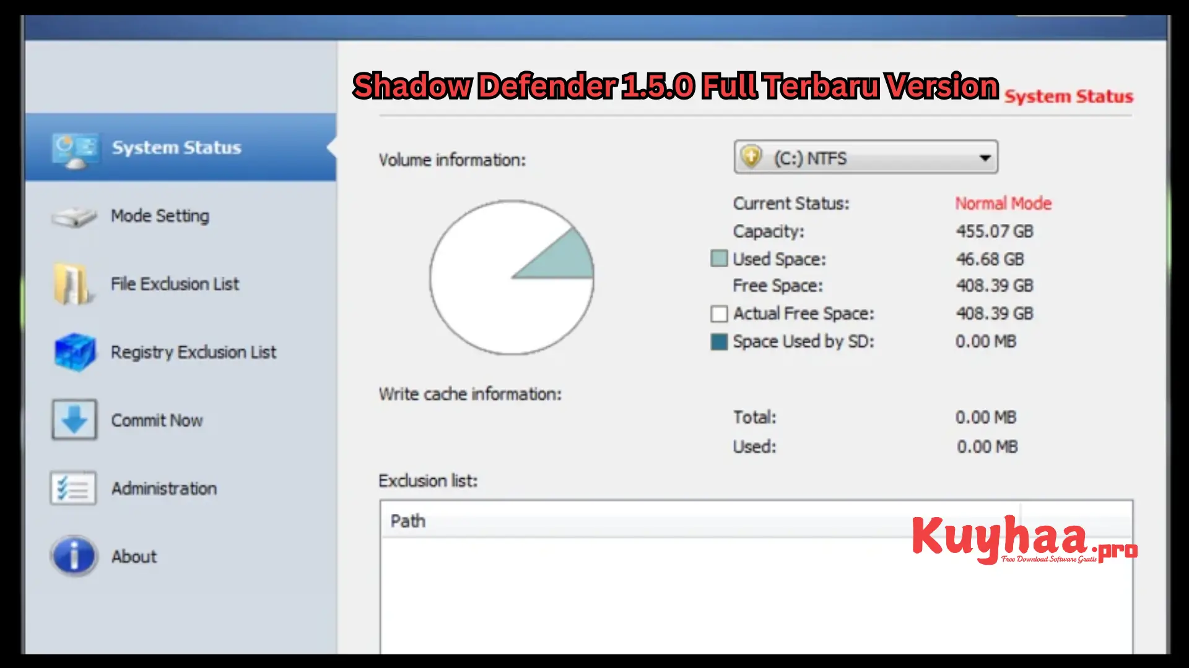Select the (C:) NTFS volume dropdown
This screenshot has height=668, width=1189.
tap(865, 158)
